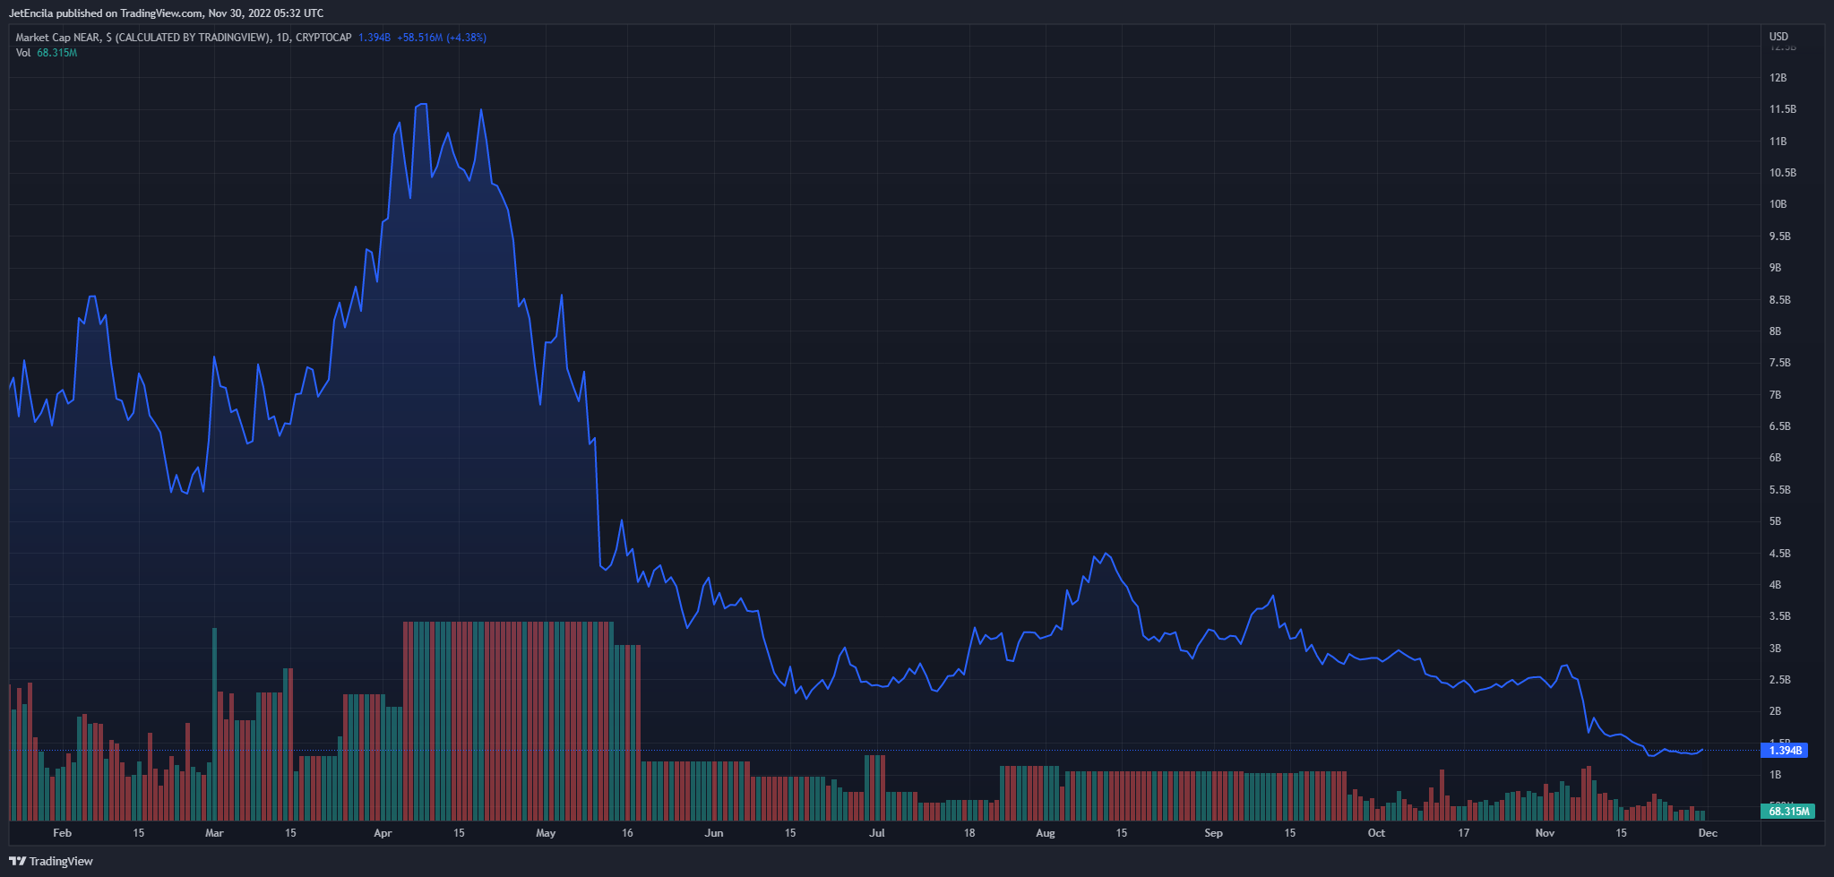Image resolution: width=1834 pixels, height=877 pixels.
Task: Click the May label on the time axis
Action: [x=546, y=833]
